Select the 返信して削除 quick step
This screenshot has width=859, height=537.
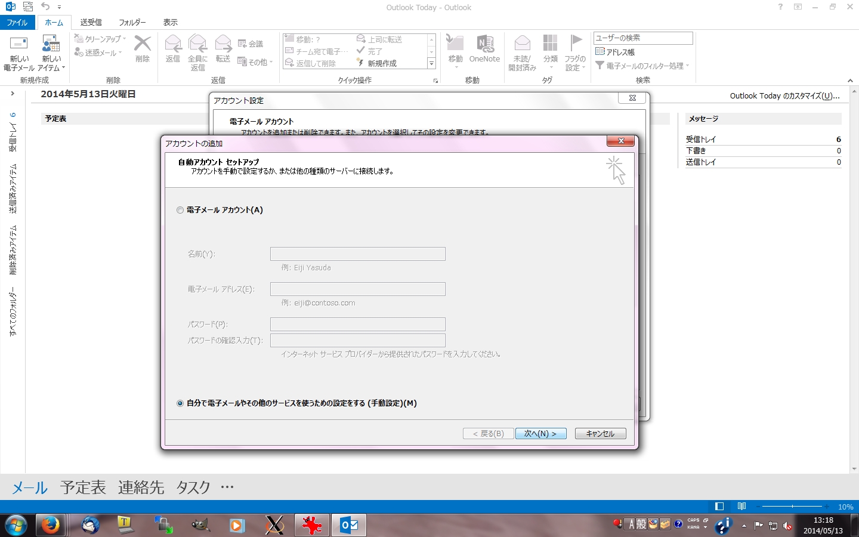pos(311,63)
